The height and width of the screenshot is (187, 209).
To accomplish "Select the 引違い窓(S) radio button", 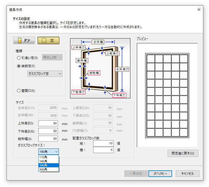I will 19,58.
